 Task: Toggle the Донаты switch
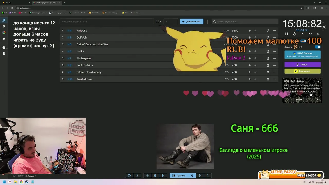(x=318, y=47)
